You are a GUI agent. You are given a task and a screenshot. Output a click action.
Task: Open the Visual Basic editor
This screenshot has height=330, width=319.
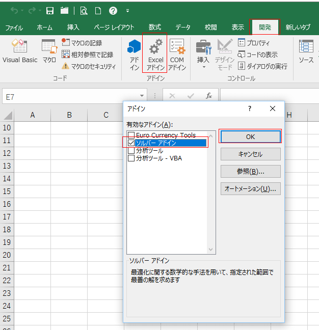click(20, 51)
